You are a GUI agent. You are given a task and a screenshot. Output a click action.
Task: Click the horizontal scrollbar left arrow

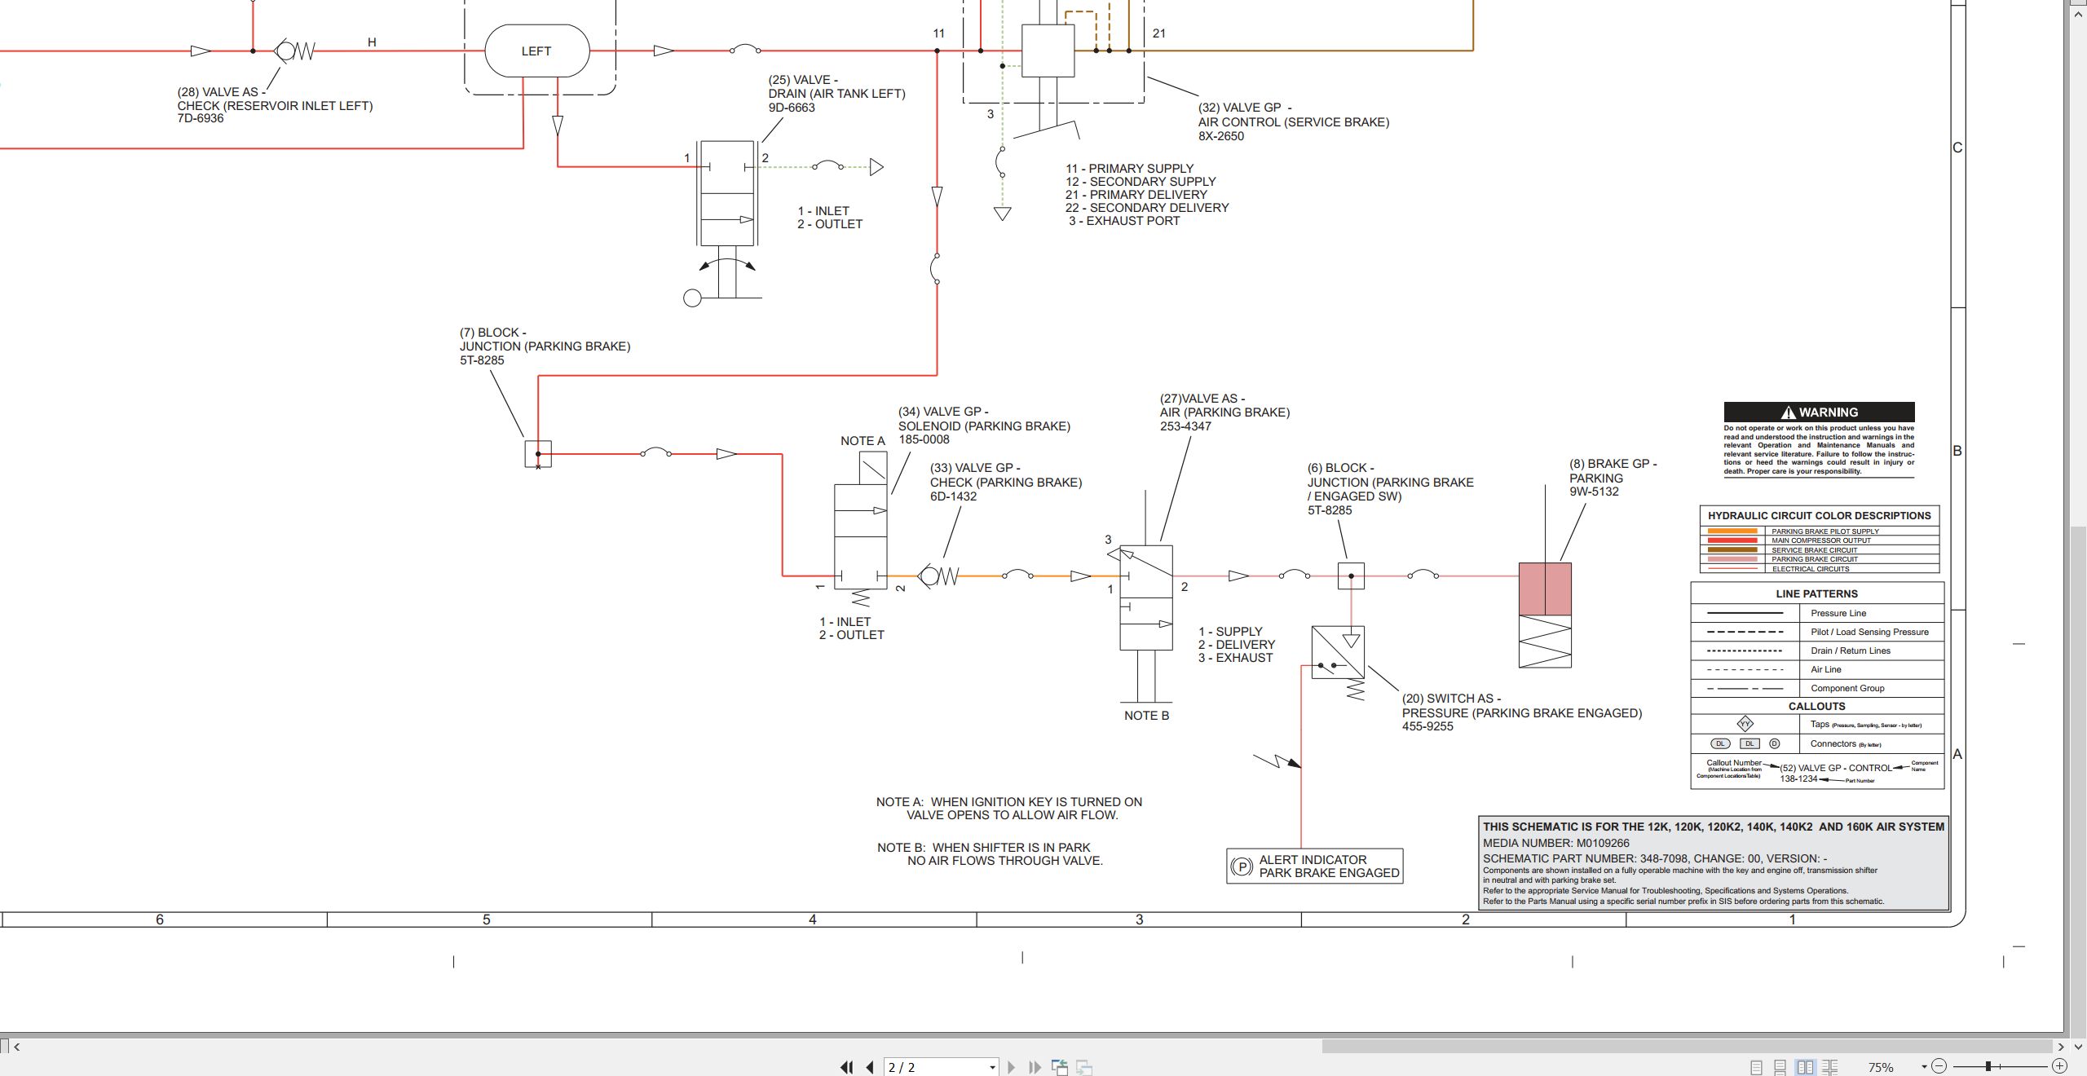pos(16,1047)
